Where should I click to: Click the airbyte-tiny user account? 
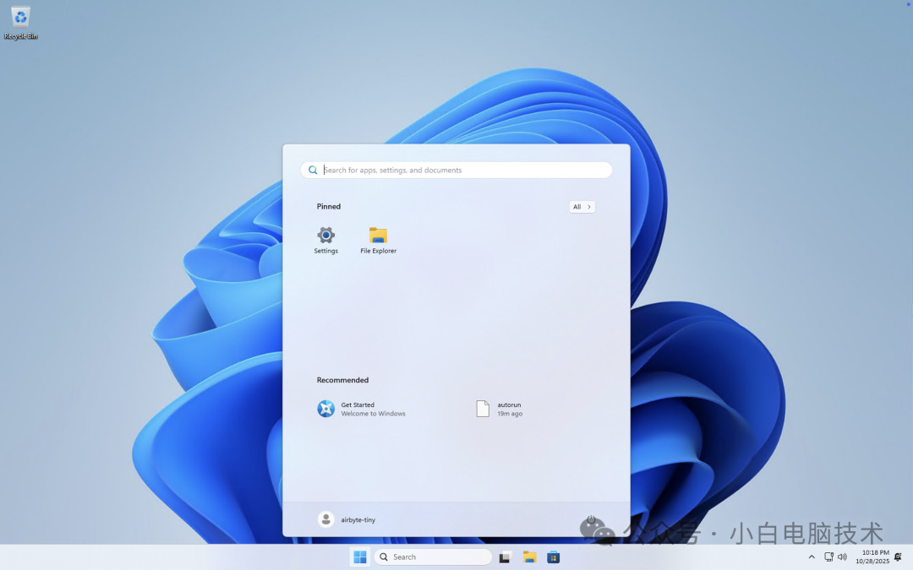(347, 519)
